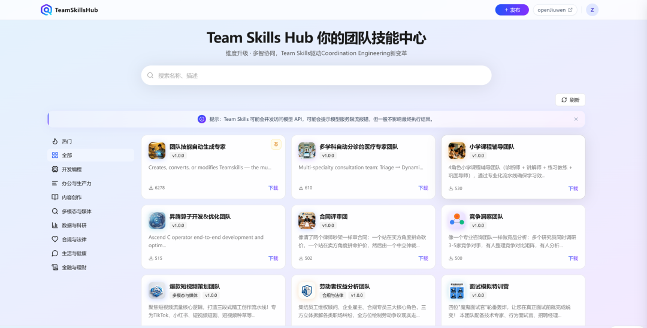Click the chat bubble icon beside 生活与健康

click(x=55, y=253)
